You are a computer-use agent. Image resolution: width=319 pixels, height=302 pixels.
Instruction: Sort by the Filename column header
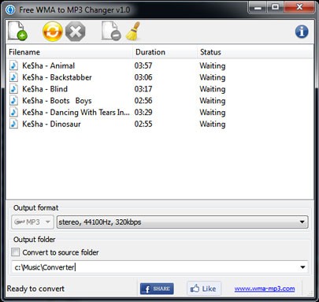pyautogui.click(x=69, y=52)
